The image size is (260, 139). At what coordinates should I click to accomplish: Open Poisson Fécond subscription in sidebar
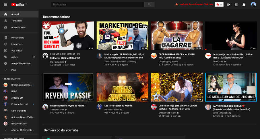[19, 104]
